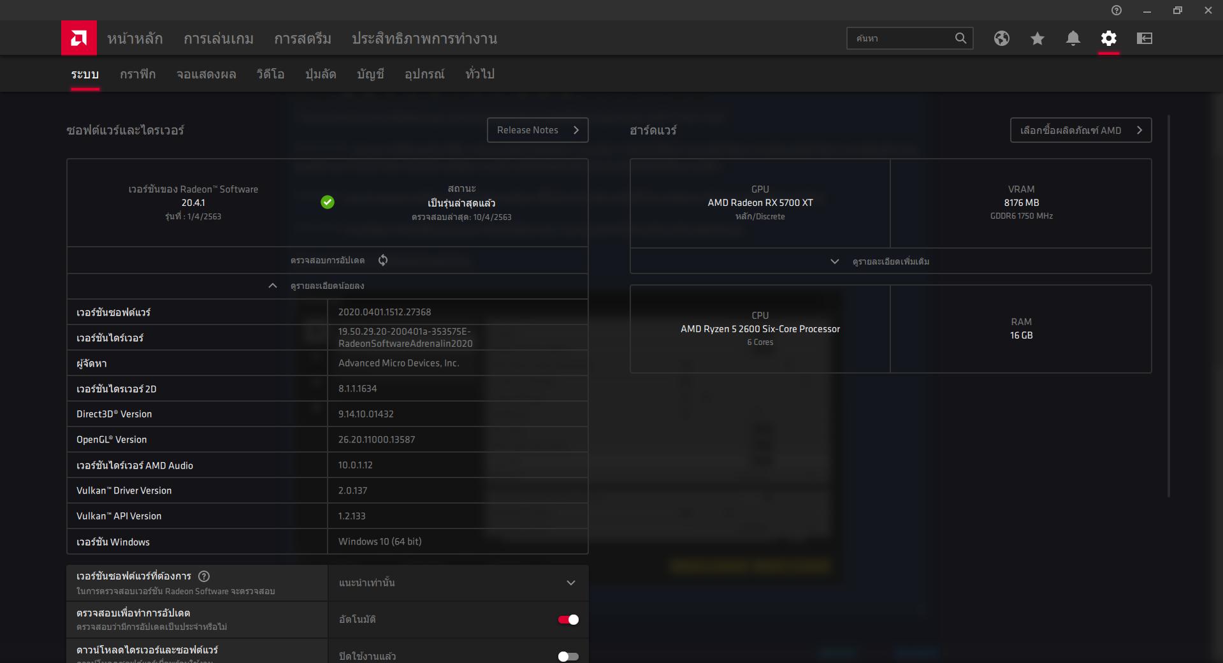Click Direct3D Version value 9.14.10.01432
Viewport: 1223px width, 663px height.
366,414
